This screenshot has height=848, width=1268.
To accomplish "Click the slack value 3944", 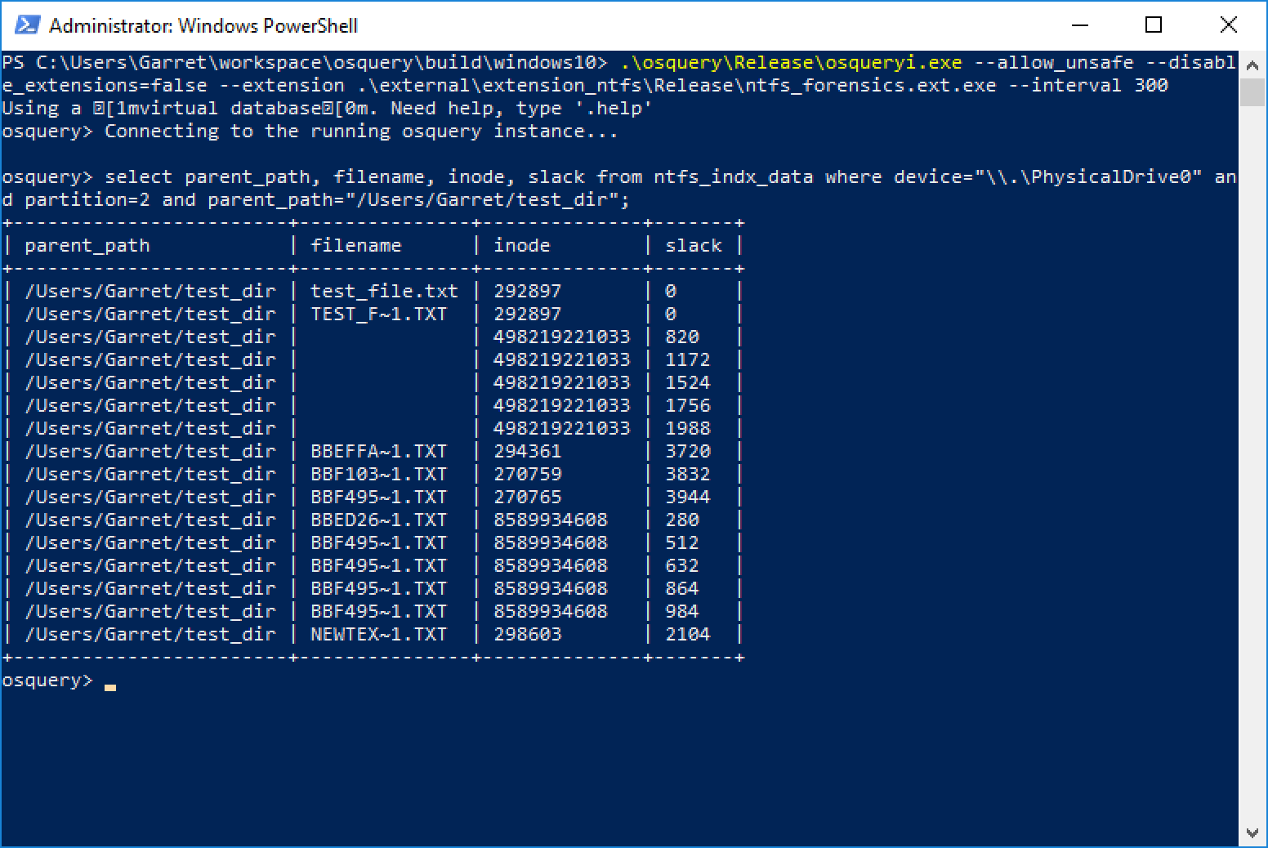I will (x=687, y=497).
